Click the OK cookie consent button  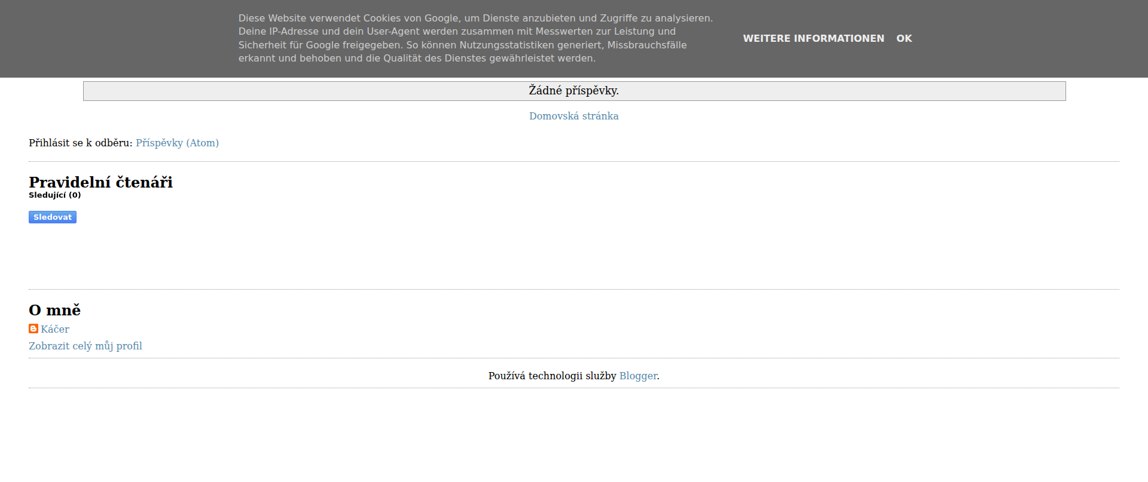pos(904,38)
